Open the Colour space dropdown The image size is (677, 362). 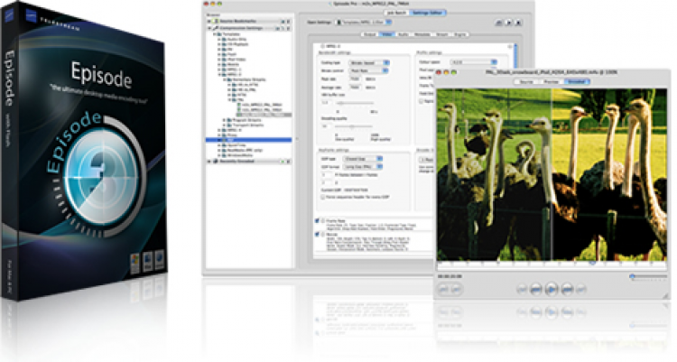point(473,62)
